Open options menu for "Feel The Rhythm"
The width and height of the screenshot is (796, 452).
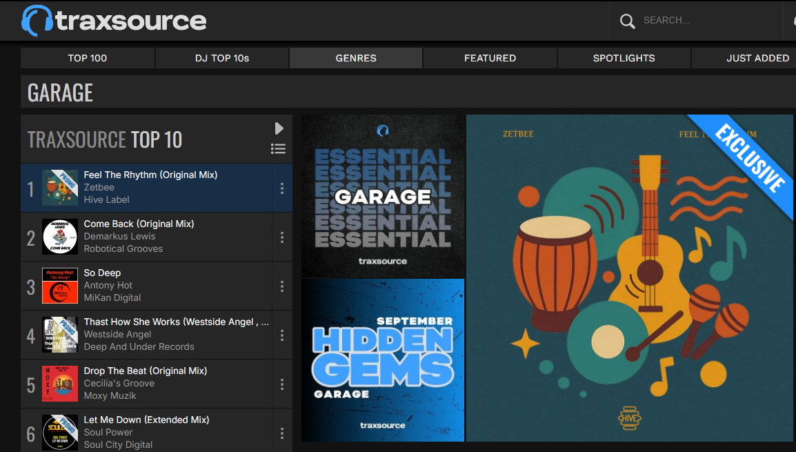click(282, 187)
